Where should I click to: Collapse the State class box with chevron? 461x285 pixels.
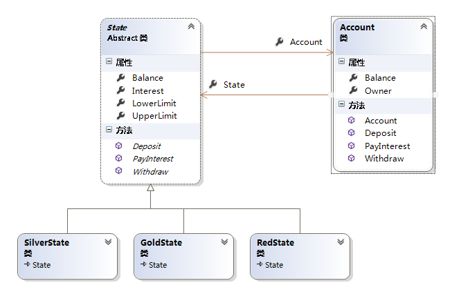[x=191, y=27]
